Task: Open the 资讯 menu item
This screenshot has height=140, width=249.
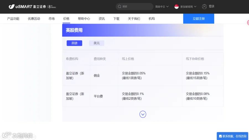Action: (102, 19)
